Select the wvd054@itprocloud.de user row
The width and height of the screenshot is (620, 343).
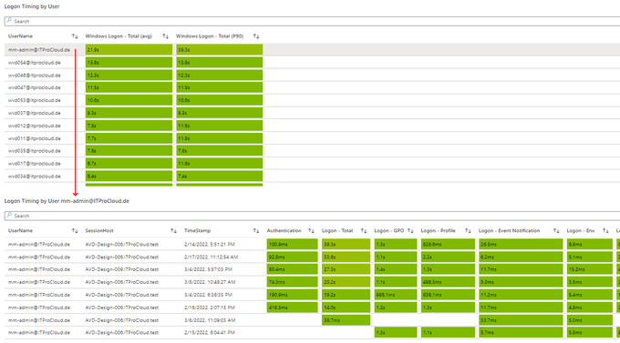(x=313, y=63)
